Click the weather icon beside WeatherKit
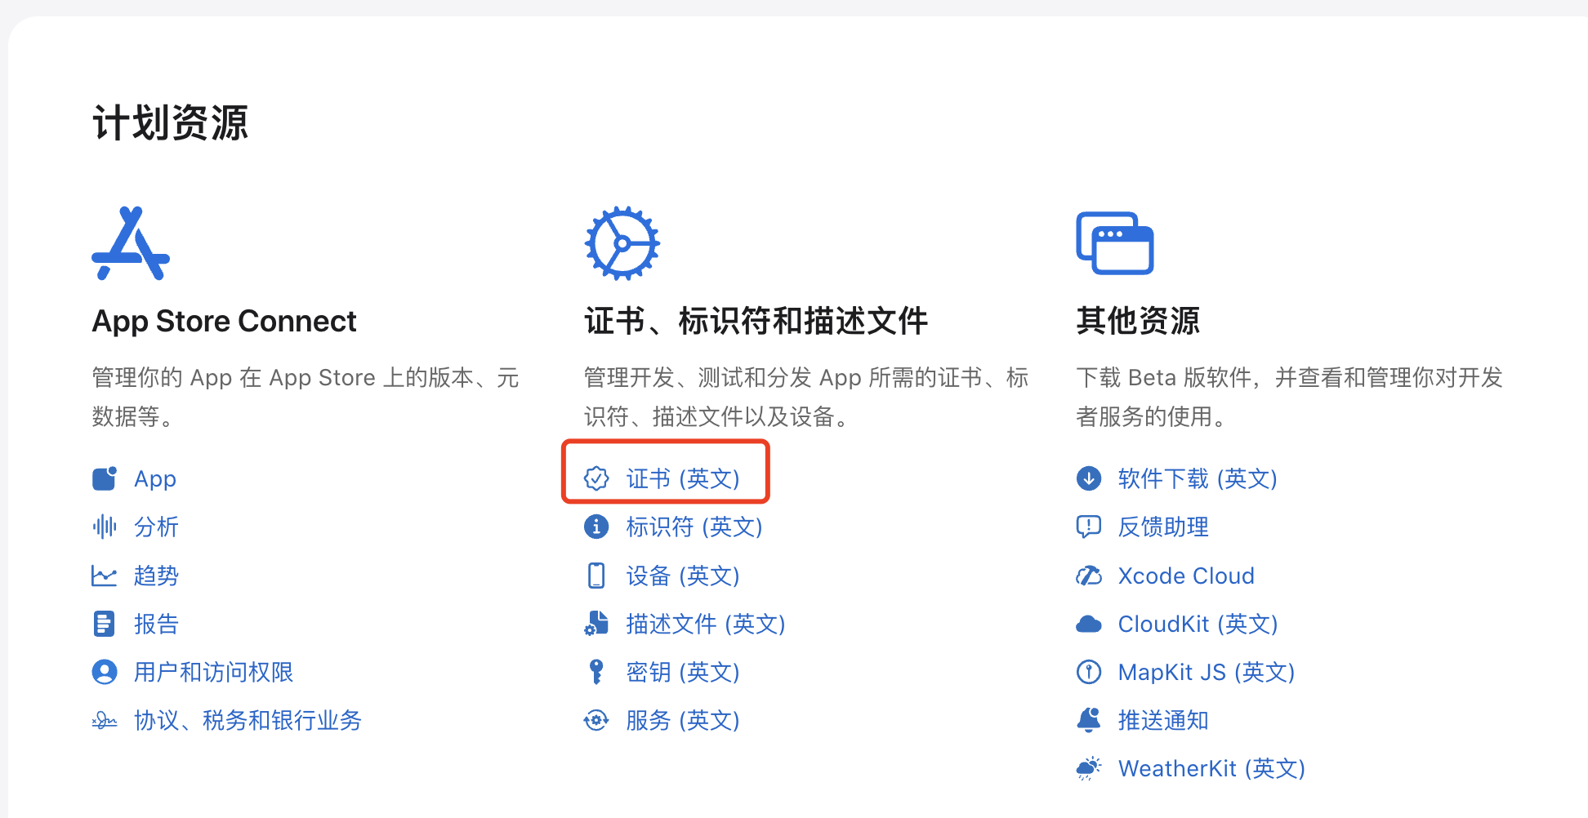This screenshot has height=818, width=1588. 1089,768
